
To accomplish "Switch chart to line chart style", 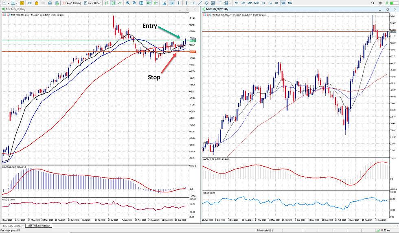I will (x=120, y=3).
